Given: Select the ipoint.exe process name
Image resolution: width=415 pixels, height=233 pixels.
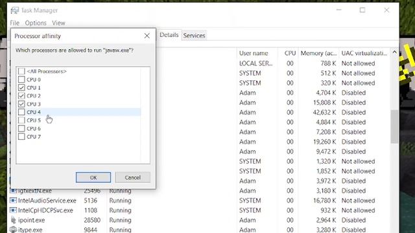Looking at the screenshot, I should [32, 220].
